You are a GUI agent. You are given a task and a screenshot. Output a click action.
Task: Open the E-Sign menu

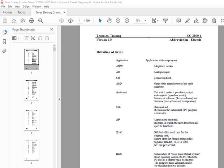[26, 6]
